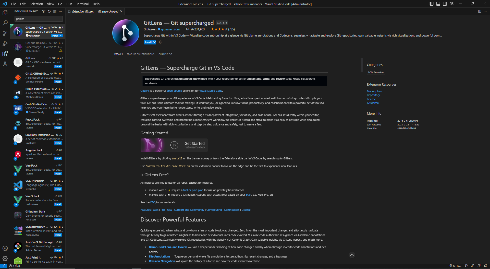Viewport: 490px width, 269px height.
Task: Select VSC-Essentials in extensions list
Action: tap(38, 185)
